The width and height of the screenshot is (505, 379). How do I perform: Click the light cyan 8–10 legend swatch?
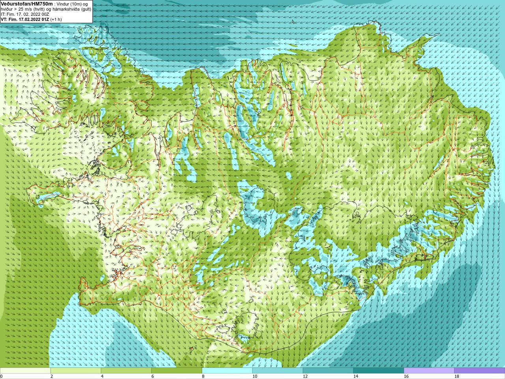coord(227,371)
